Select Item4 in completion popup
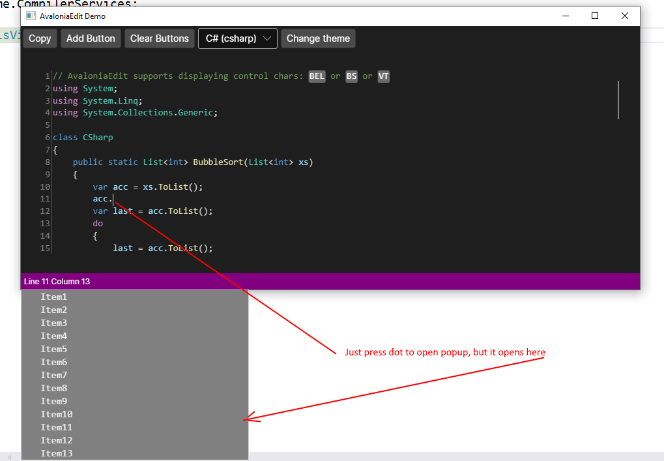 135,336
